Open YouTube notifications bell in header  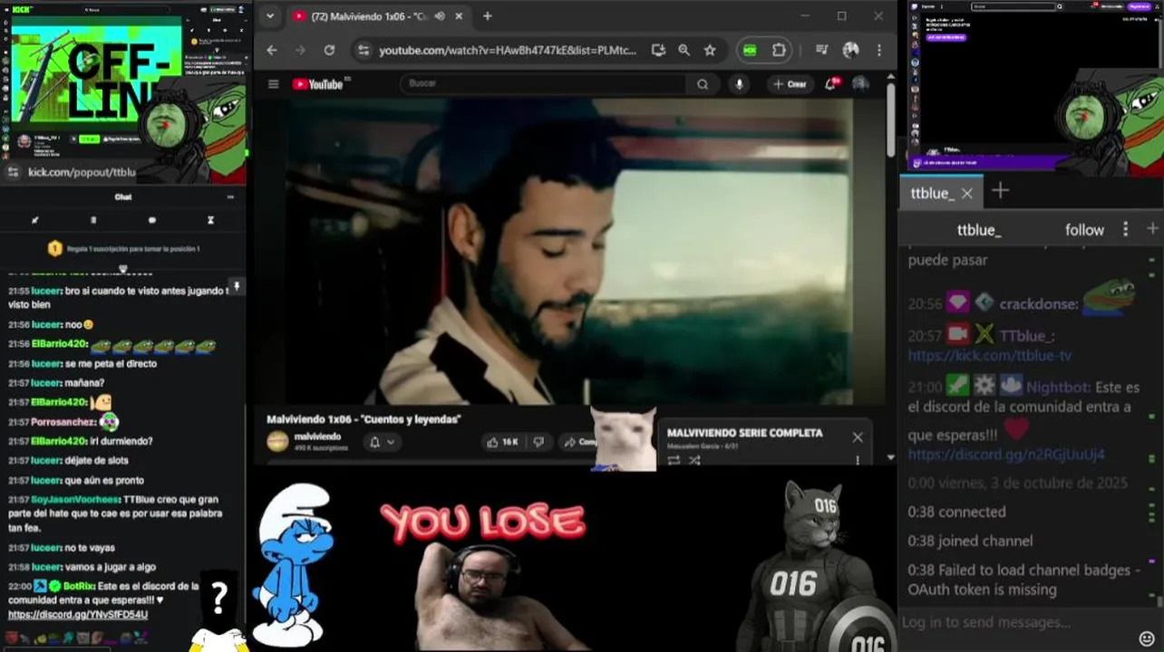click(830, 84)
